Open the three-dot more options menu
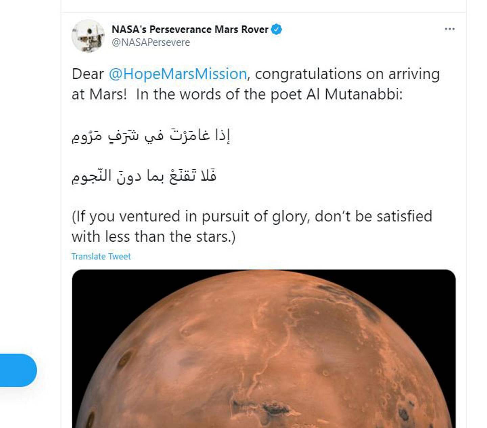The image size is (487, 428). [449, 29]
